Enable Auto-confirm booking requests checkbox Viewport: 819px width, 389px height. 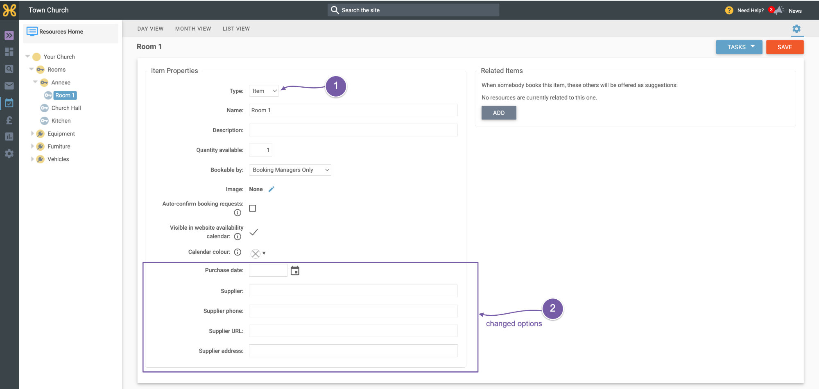[x=253, y=208]
